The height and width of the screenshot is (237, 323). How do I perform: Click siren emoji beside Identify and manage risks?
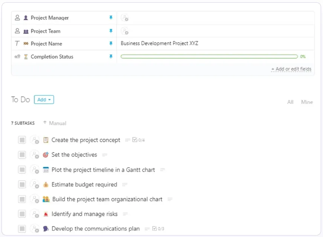46,214
